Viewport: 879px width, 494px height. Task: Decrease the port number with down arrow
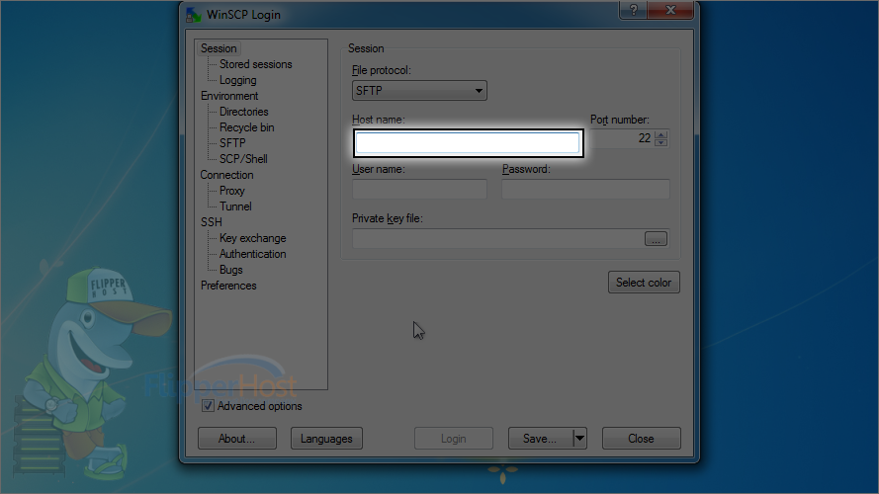(660, 142)
